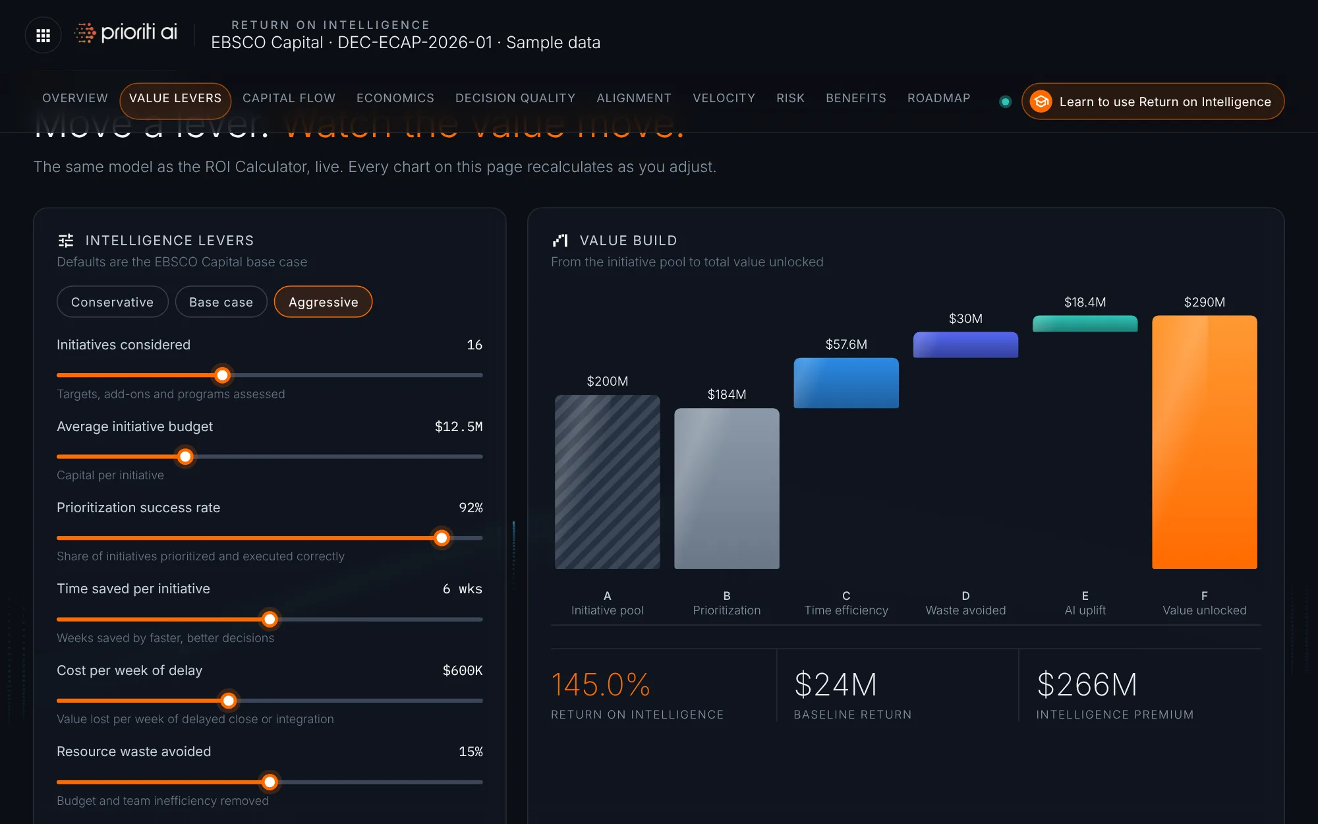1318x824 pixels.
Task: Click the purple Waste avoided bar
Action: (965, 345)
